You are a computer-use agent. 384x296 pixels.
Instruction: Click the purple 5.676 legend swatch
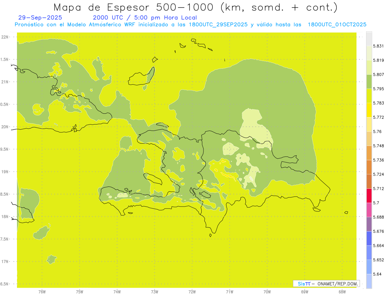click(369, 224)
